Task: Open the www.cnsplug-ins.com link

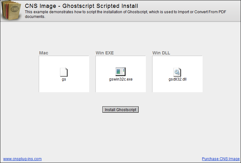Action: [22, 159]
